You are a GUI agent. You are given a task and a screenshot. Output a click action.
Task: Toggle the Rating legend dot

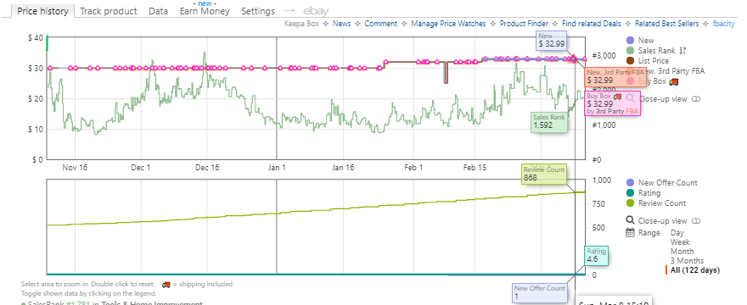[630, 192]
